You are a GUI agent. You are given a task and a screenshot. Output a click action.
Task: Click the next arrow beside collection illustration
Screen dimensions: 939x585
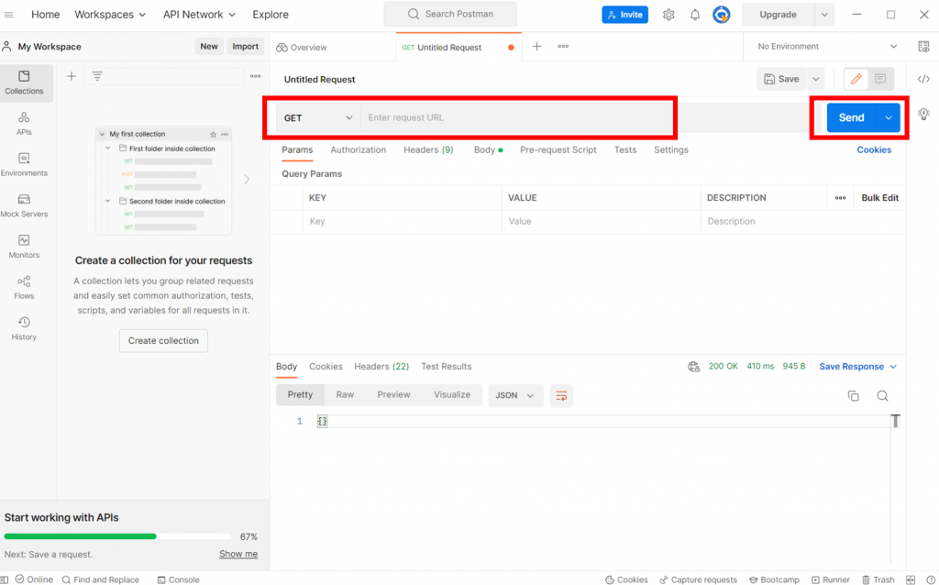(x=246, y=179)
